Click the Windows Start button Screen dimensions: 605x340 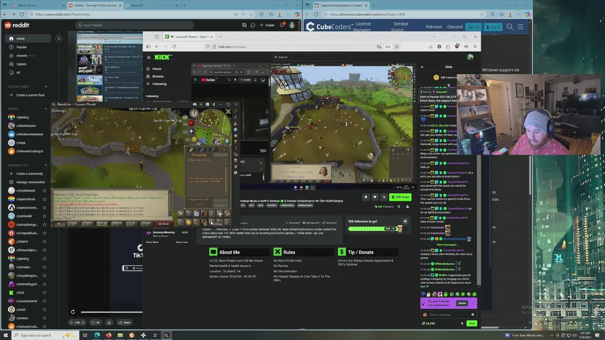tap(5, 335)
